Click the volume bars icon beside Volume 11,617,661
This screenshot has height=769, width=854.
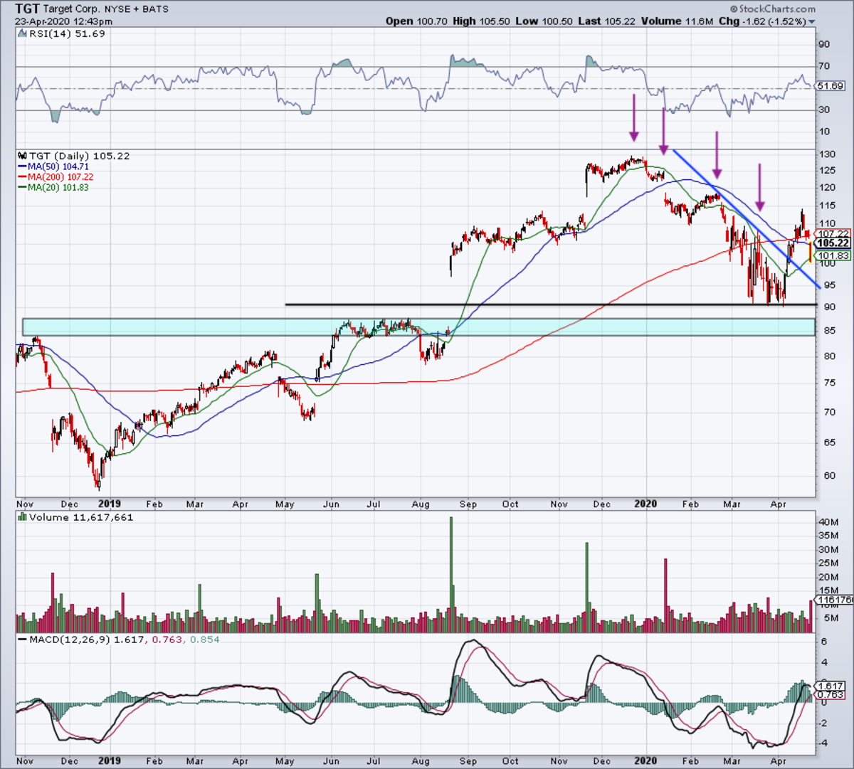tap(21, 517)
